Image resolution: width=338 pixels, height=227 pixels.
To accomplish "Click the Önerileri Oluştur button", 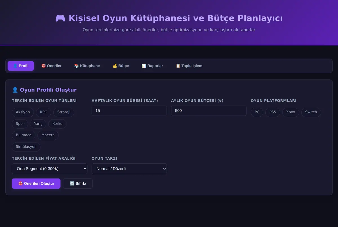I will tap(36, 184).
